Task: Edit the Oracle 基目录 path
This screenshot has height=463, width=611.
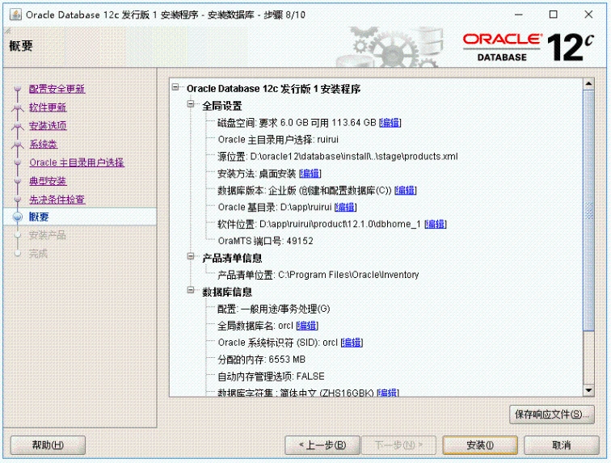Action: [346, 207]
